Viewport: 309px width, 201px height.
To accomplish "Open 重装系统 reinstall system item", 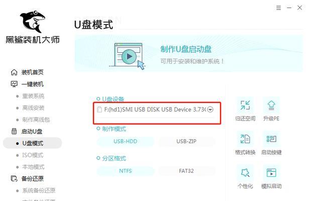I will [33, 96].
